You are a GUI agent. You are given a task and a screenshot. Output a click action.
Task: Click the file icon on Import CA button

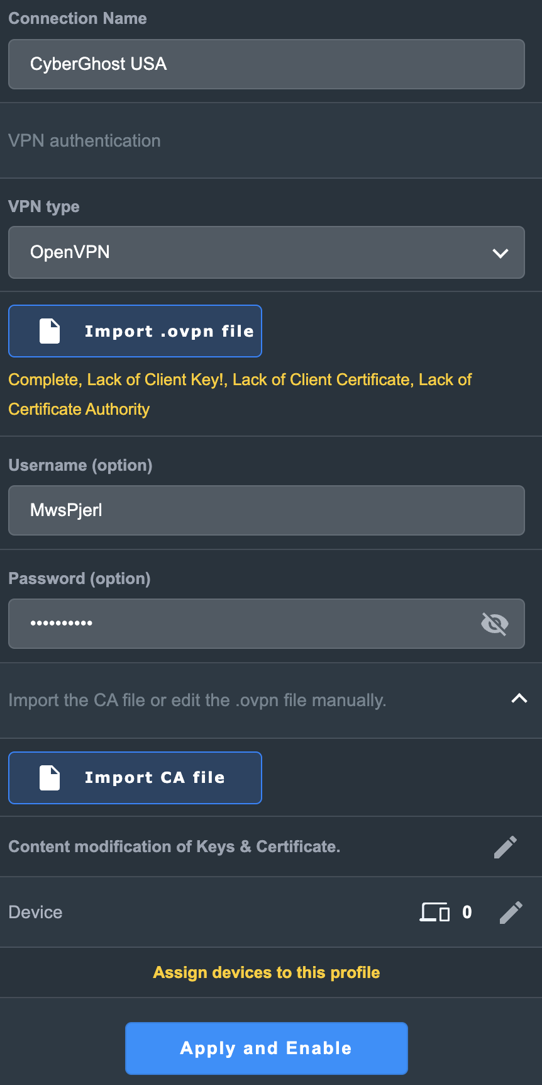[x=50, y=778]
